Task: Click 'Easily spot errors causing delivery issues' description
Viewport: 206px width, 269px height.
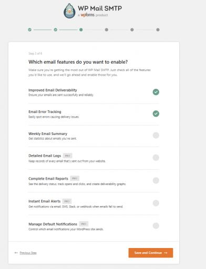Action: coord(54,117)
